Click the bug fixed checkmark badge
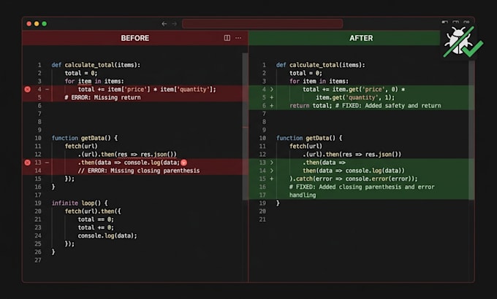497x299 pixels. coord(463,42)
